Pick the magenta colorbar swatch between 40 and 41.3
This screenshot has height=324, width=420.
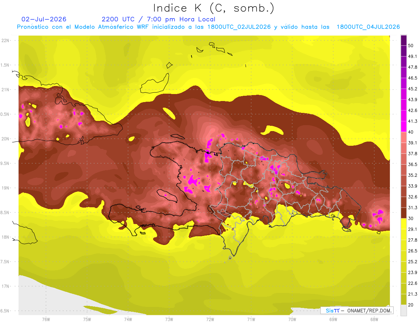click(x=404, y=127)
